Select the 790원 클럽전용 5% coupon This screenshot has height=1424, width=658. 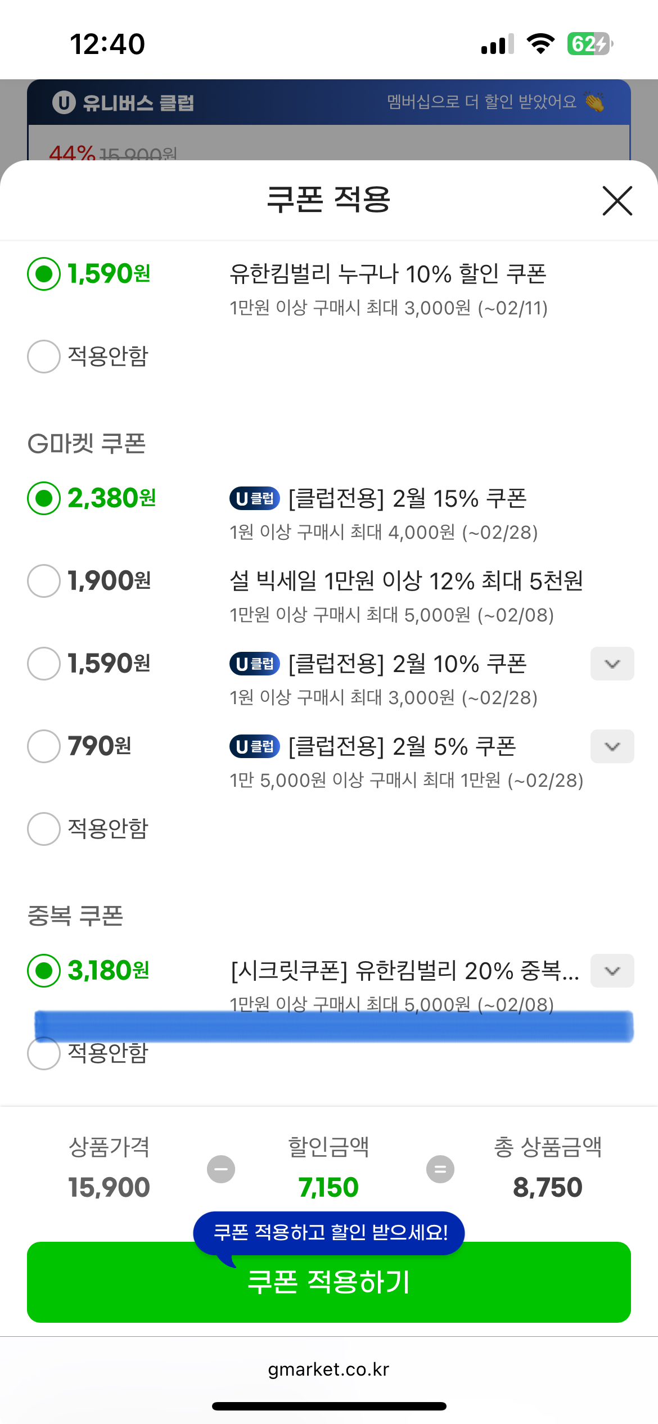coord(44,746)
